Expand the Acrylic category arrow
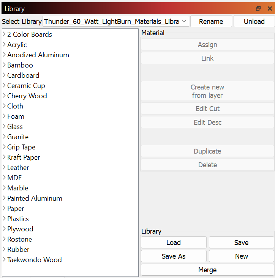The height and width of the screenshot is (278, 275). click(4, 44)
